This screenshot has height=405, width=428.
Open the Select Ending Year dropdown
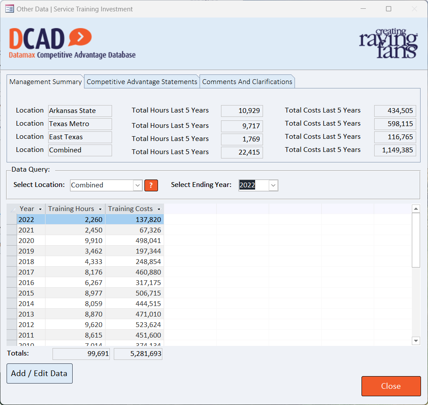tap(273, 185)
